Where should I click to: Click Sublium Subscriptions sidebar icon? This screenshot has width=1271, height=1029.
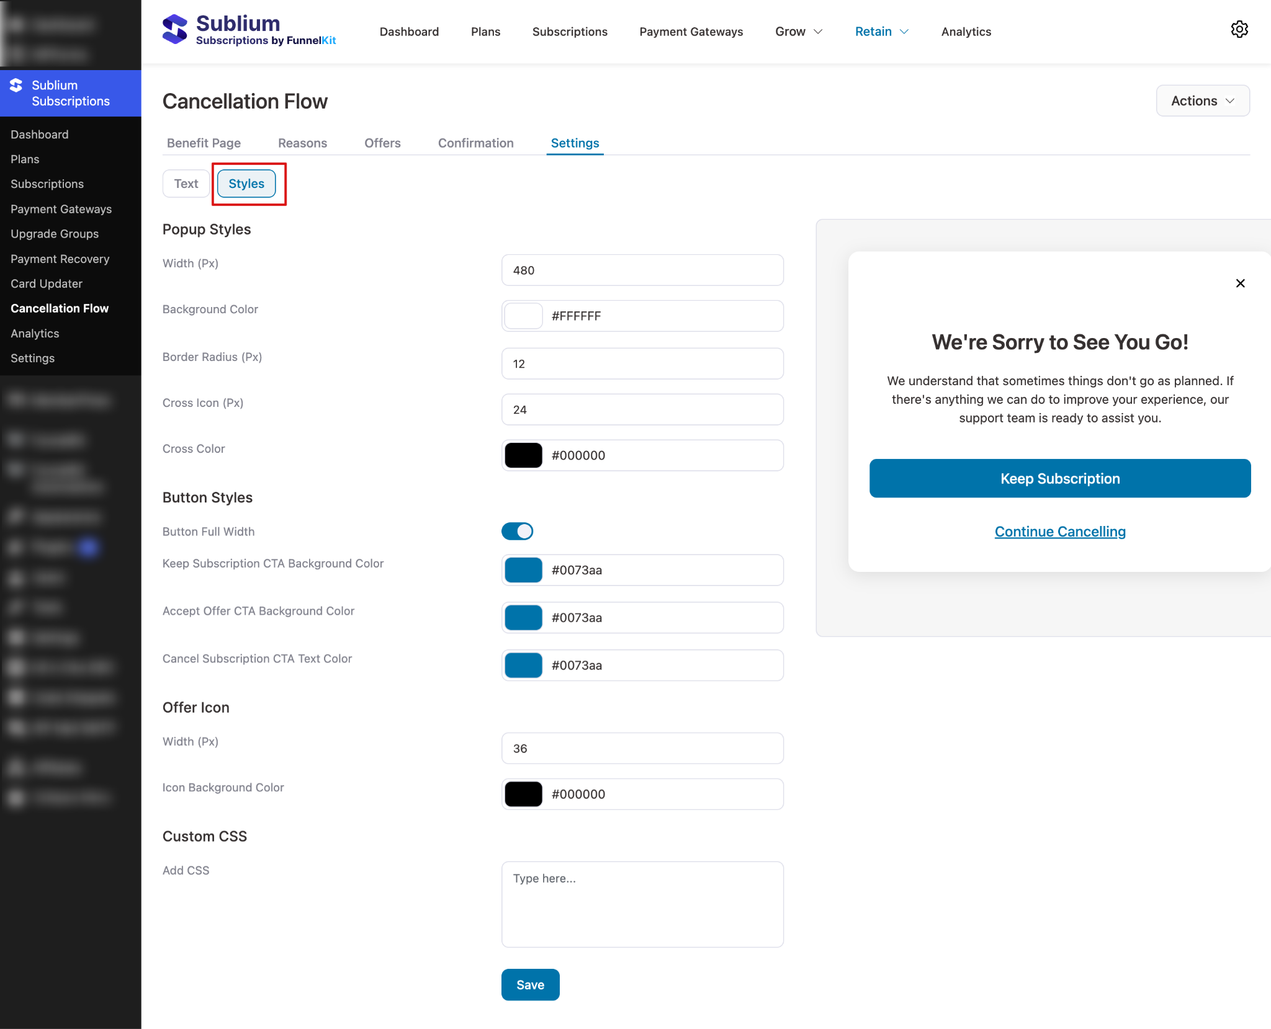click(17, 86)
